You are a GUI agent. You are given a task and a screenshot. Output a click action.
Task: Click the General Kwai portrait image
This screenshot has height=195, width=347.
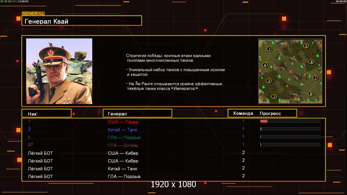(x=59, y=71)
